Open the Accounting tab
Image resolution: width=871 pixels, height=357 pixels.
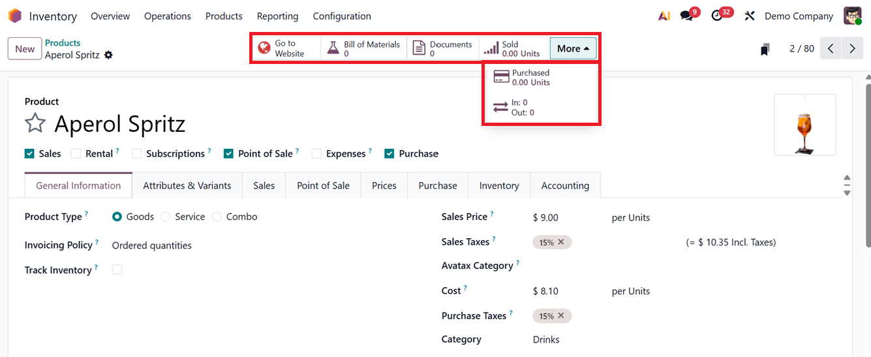tap(564, 185)
